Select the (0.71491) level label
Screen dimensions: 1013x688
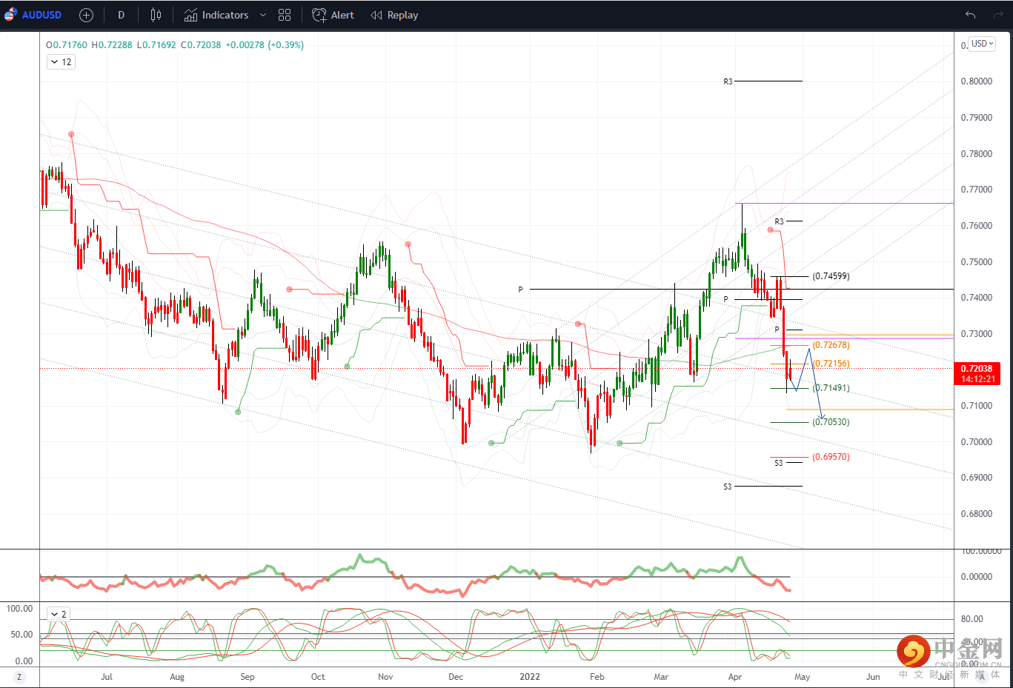click(831, 388)
